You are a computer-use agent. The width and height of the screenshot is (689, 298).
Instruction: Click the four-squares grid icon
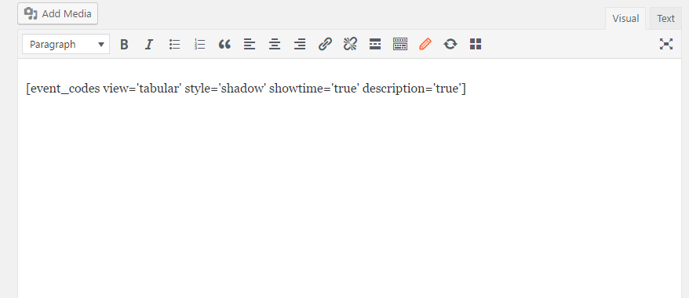476,45
